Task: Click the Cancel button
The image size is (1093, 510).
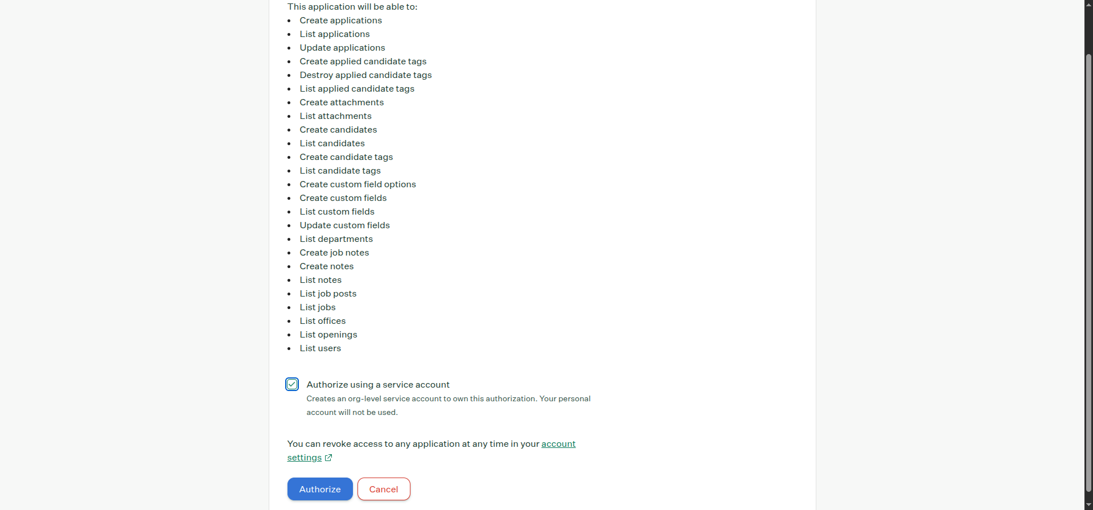Action: [x=384, y=489]
